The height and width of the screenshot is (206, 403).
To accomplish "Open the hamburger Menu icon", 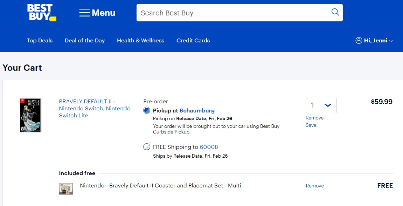I will click(85, 13).
